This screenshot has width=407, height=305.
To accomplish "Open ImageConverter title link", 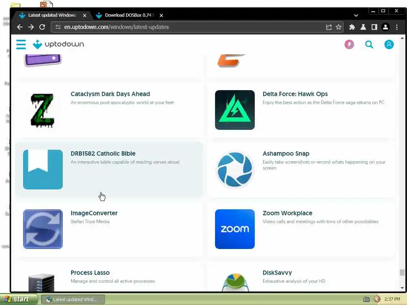I will tap(94, 213).
